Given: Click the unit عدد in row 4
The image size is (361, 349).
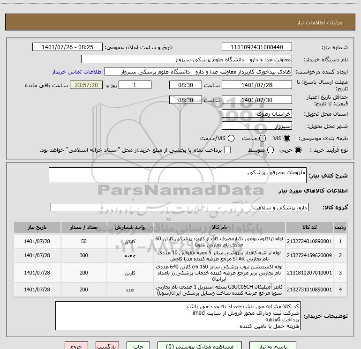Looking at the screenshot, I should [x=130, y=290].
